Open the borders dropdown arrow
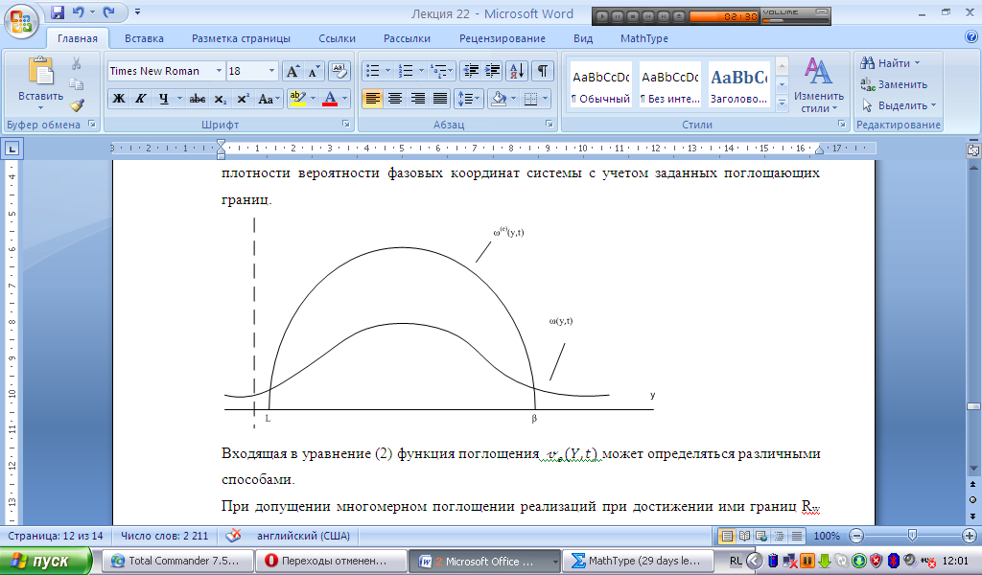The width and height of the screenshot is (982, 575). (x=546, y=99)
